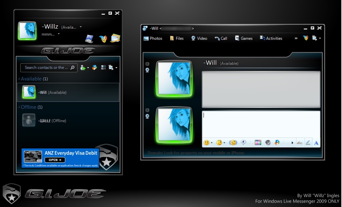Select the smiley emoticon icon

[206, 142]
